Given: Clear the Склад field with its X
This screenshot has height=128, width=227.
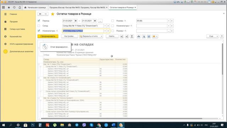Looking at the screenshot, I should click(108, 26).
